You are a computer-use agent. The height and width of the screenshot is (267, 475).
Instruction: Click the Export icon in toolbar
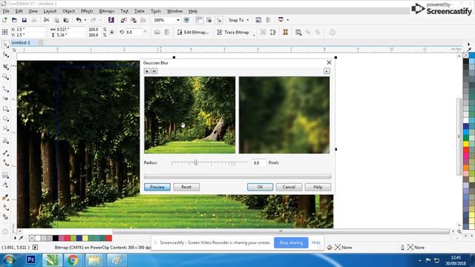click(x=134, y=20)
